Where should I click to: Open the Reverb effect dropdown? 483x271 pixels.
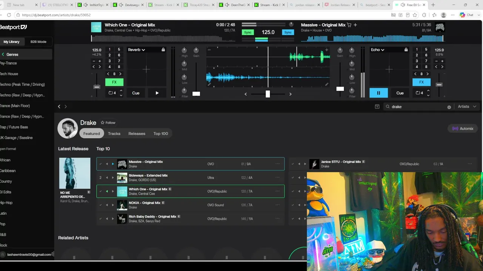[x=136, y=50]
